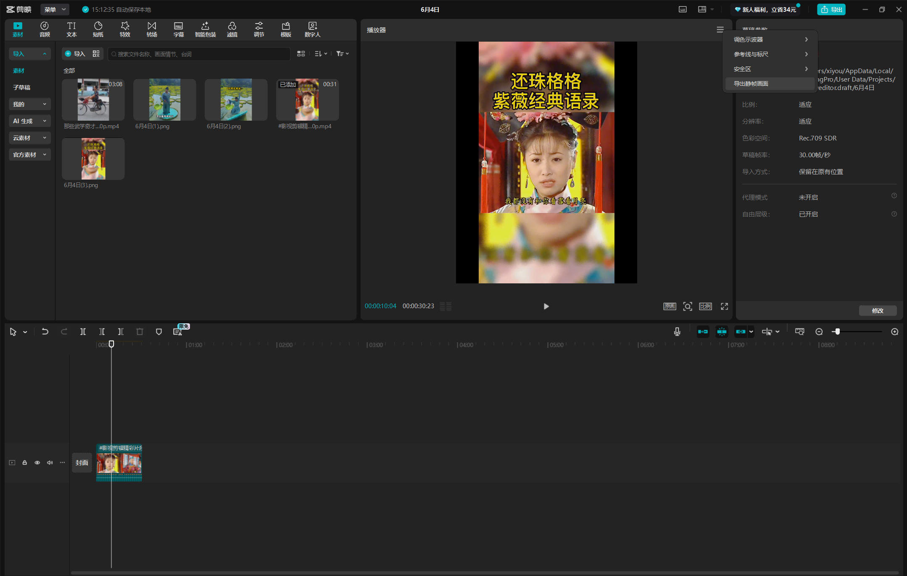This screenshot has height=576, width=907.
Task: Choose 导出静帧画面 menu entry
Action: [770, 84]
